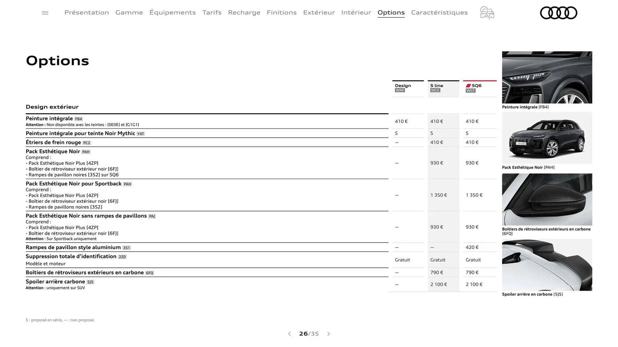This screenshot has width=618, height=347.
Task: Click the 26/35 page indicator
Action: pyautogui.click(x=309, y=334)
